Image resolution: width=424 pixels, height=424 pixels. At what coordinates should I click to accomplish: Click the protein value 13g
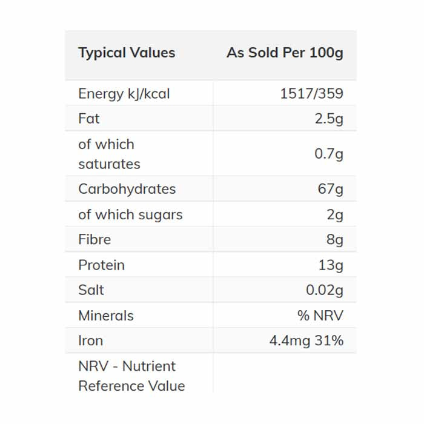pos(331,265)
